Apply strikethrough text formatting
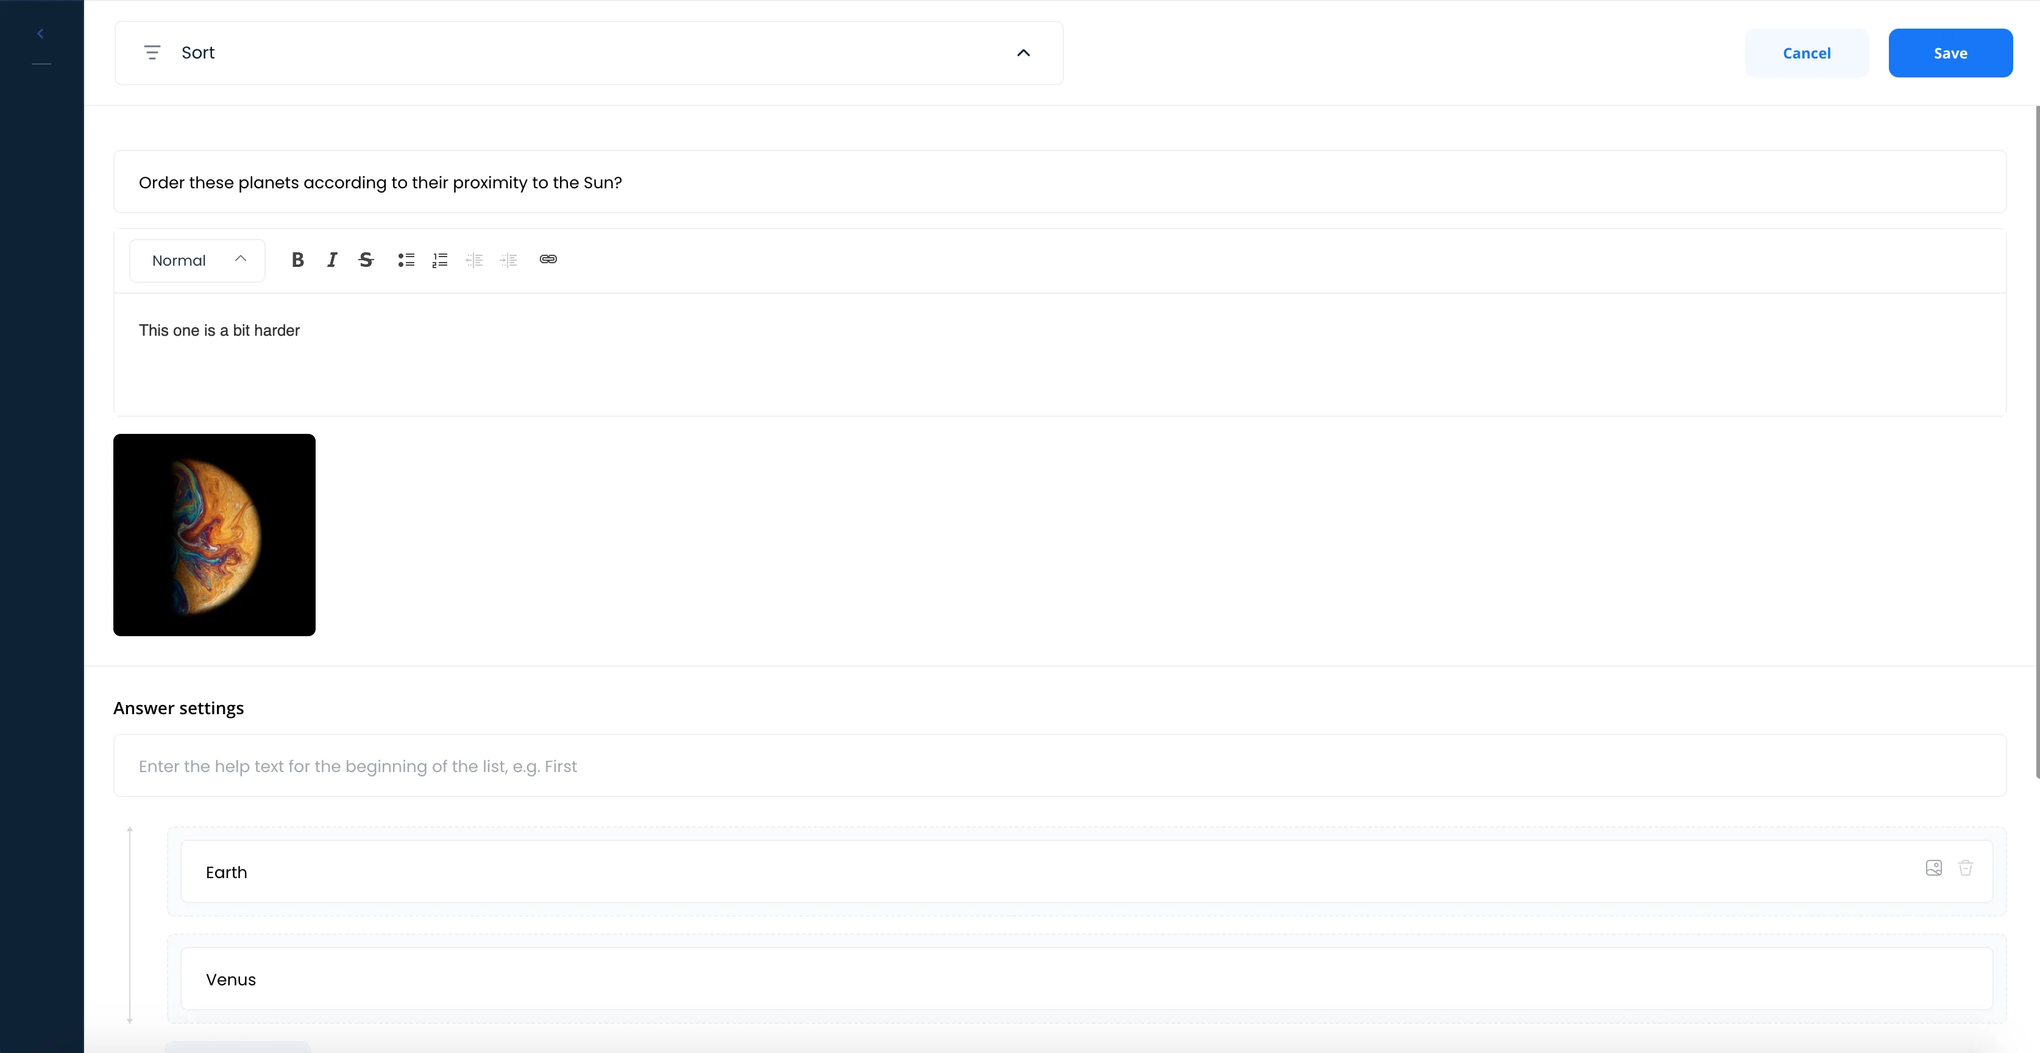 [x=366, y=260]
